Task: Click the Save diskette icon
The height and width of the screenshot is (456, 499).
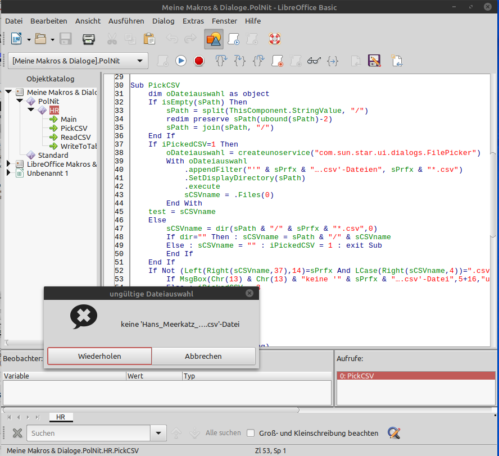Action: [x=66, y=39]
